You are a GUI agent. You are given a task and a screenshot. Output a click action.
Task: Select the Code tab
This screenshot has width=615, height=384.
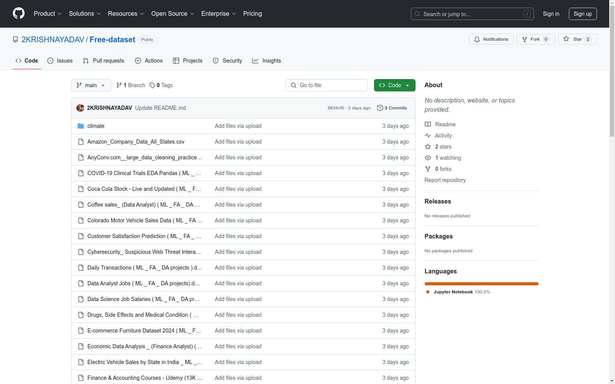pos(27,61)
